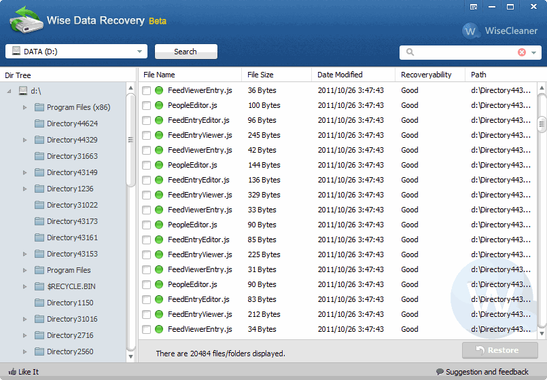Click the Directory31022 folder icon
Viewport: 547px width, 380px height.
coord(39,205)
